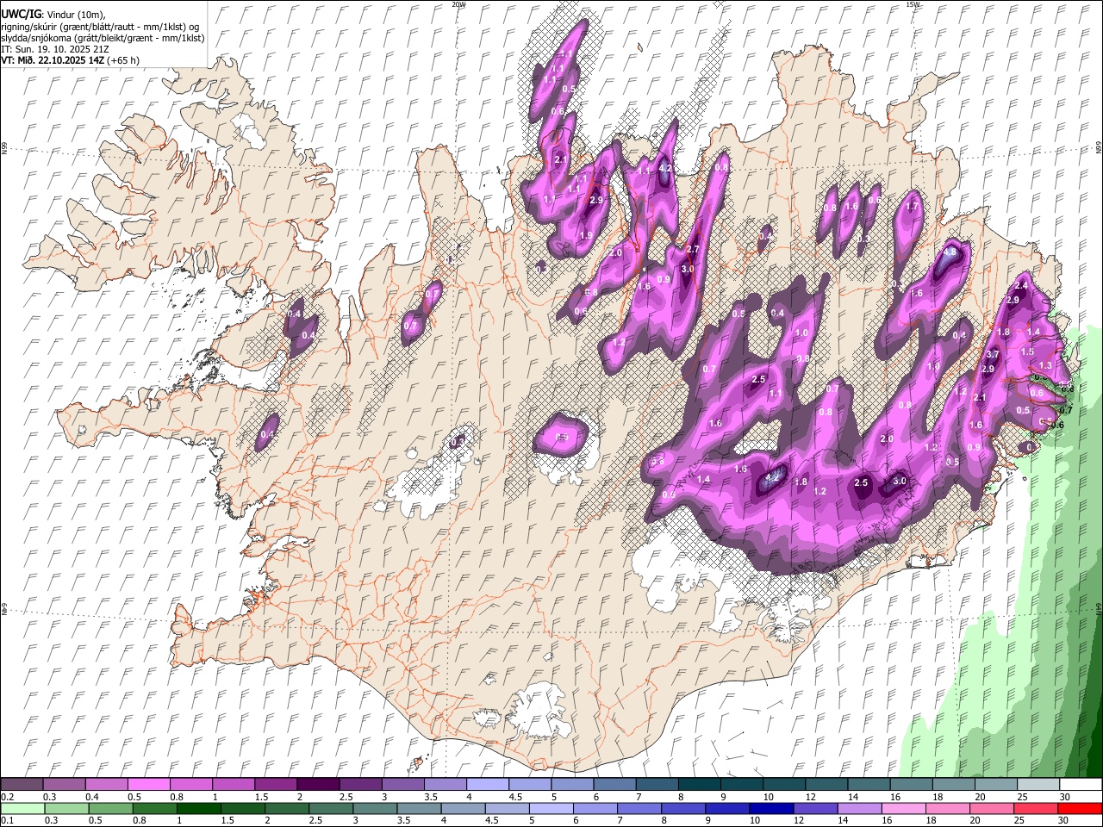The height and width of the screenshot is (827, 1103).
Task: Pick the lilac 14–16 swatch in the bottom legend row
Action: (x=859, y=808)
